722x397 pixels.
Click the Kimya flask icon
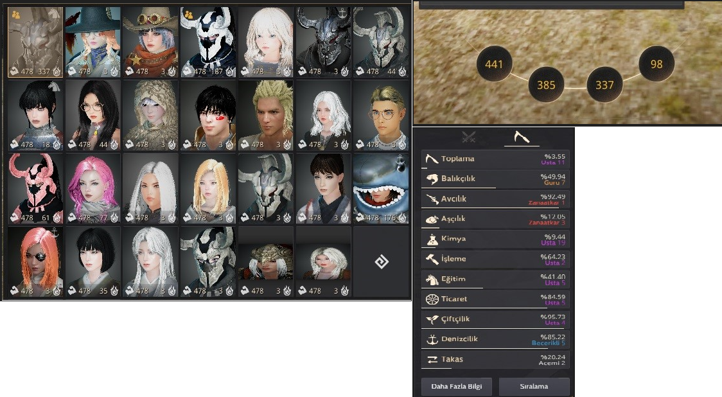[432, 239]
